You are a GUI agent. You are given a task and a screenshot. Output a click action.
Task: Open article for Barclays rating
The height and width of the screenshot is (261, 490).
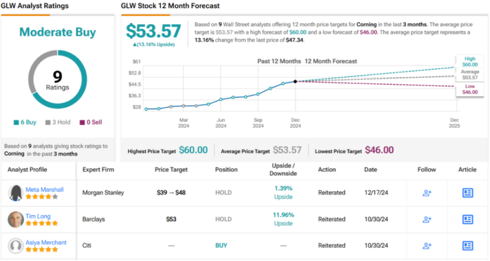(468, 220)
